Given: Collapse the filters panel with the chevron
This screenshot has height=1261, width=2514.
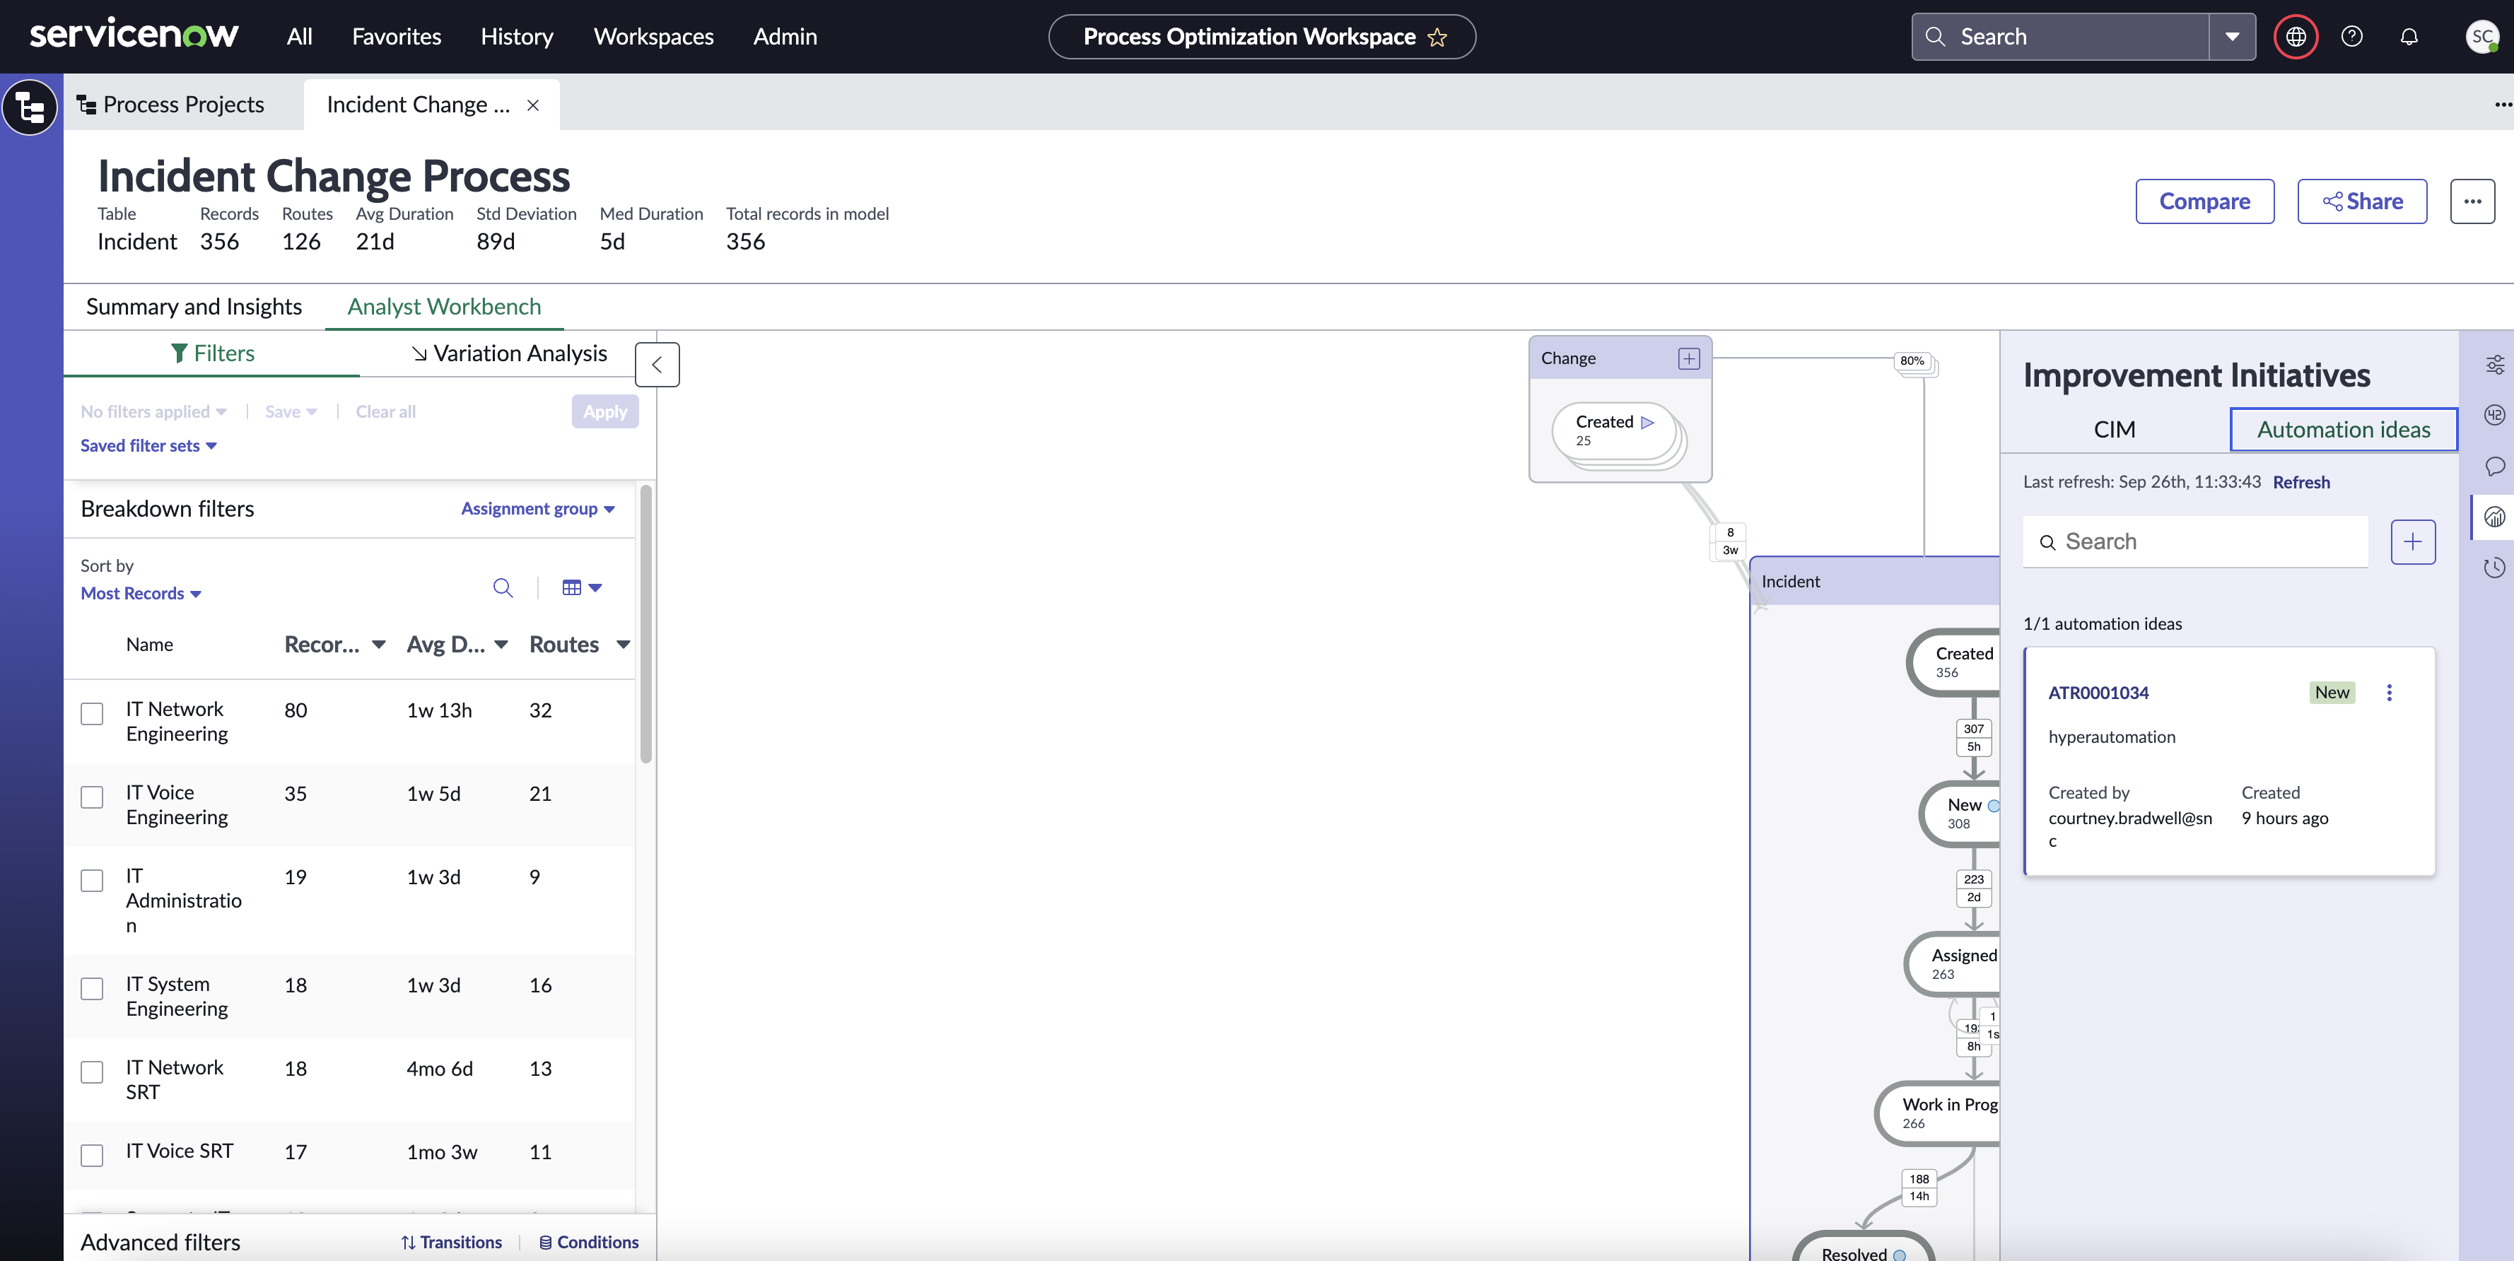Looking at the screenshot, I should click(657, 364).
